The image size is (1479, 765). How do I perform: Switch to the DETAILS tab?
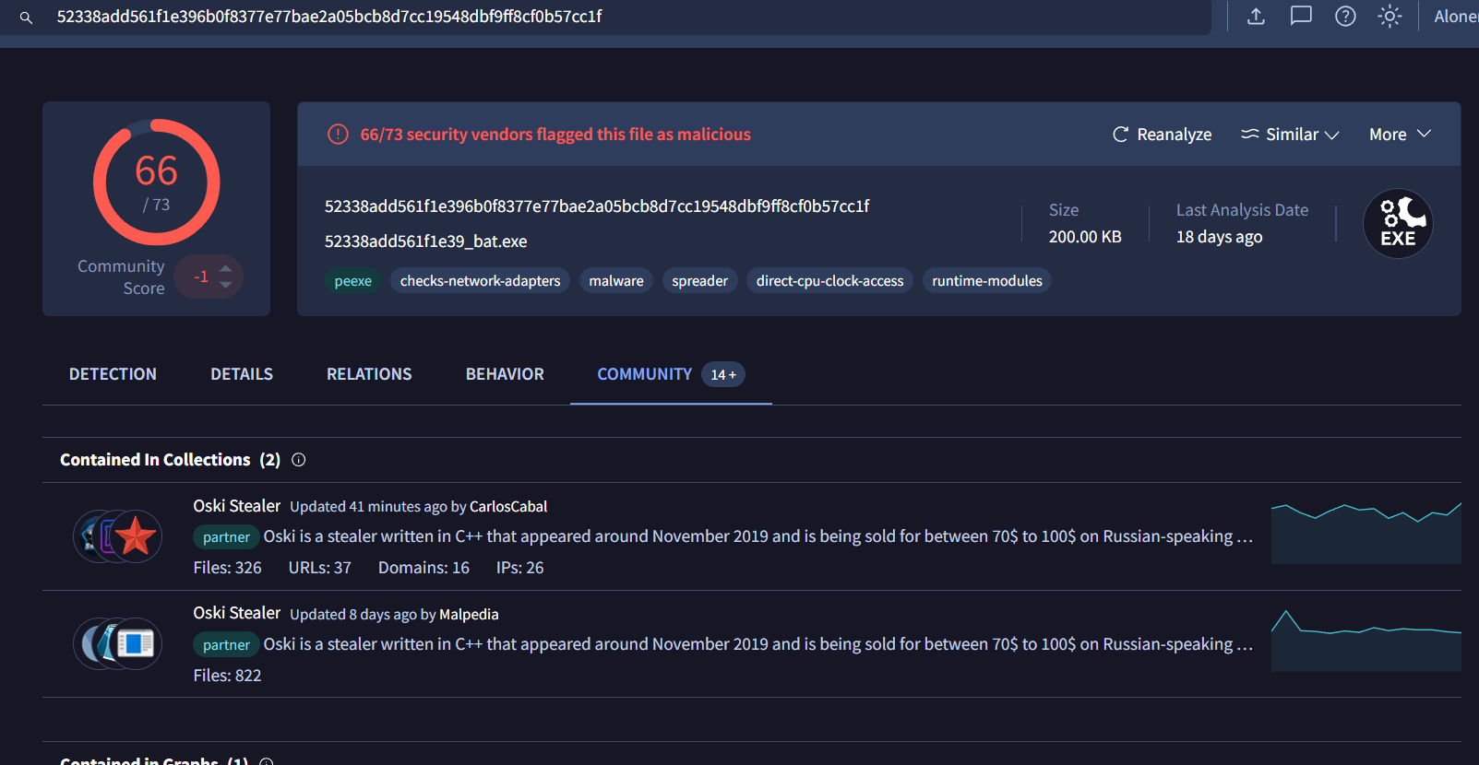242,374
